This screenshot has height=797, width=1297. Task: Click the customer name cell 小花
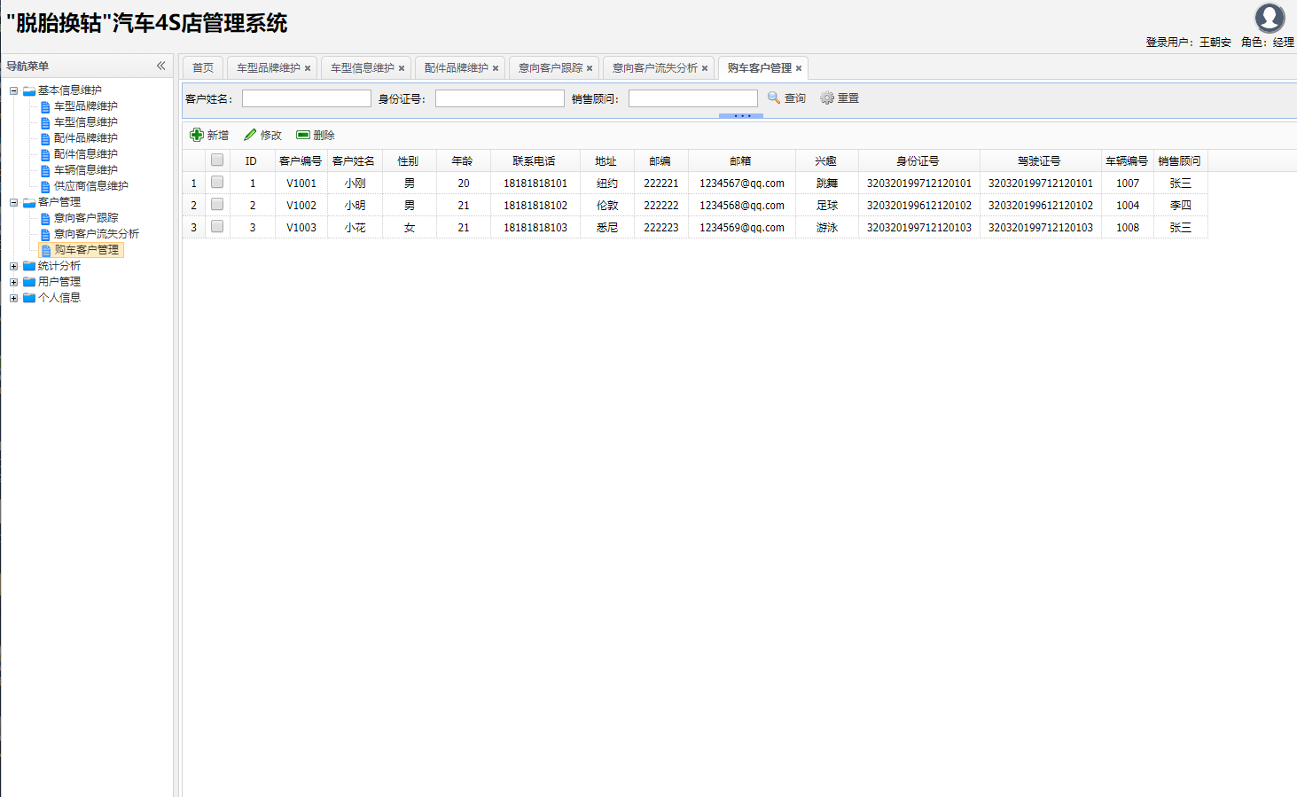[355, 228]
